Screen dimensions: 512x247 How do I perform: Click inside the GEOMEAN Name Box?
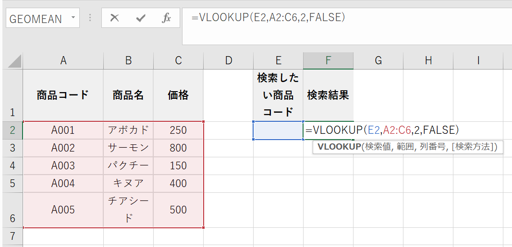point(36,19)
